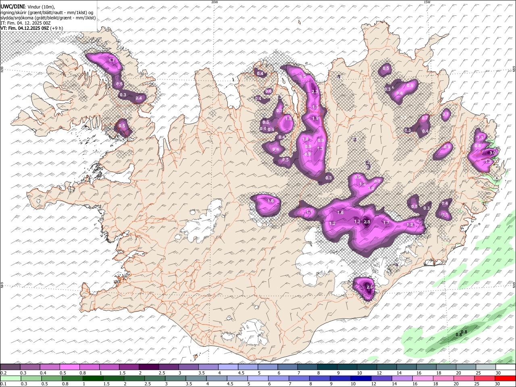Viewport: 516px width, 387px height.
Task: Select the grey-blue 3.5–4 rain legend swatch
Action: (196, 378)
